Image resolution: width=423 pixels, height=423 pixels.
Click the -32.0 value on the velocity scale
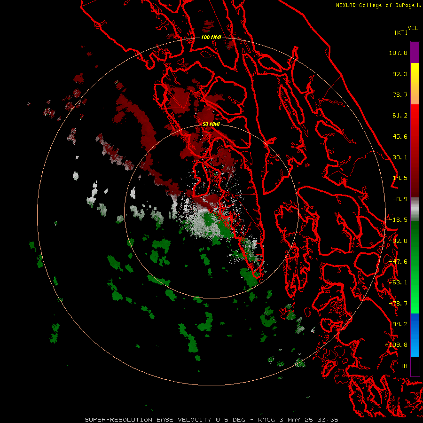tap(398, 241)
